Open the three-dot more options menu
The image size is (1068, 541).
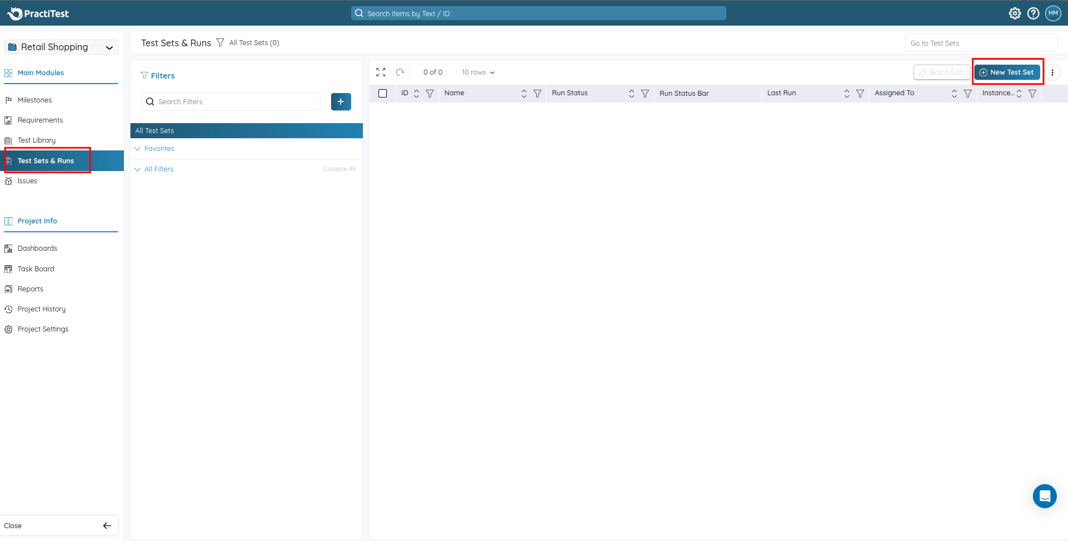coord(1052,72)
